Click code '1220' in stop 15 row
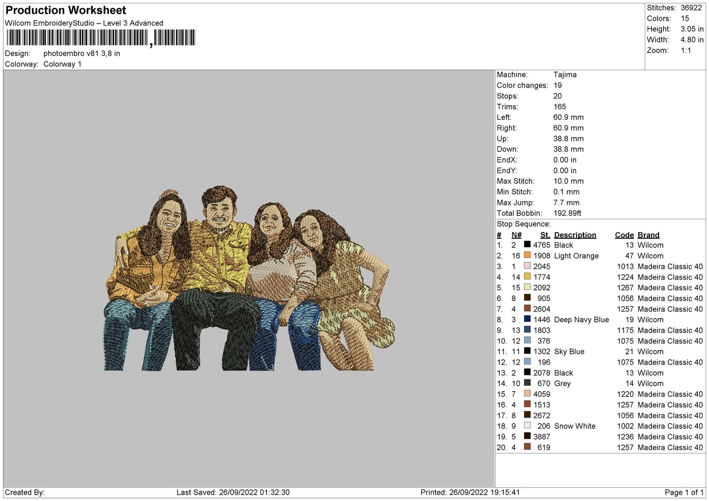The width and height of the screenshot is (709, 501). tap(626, 394)
